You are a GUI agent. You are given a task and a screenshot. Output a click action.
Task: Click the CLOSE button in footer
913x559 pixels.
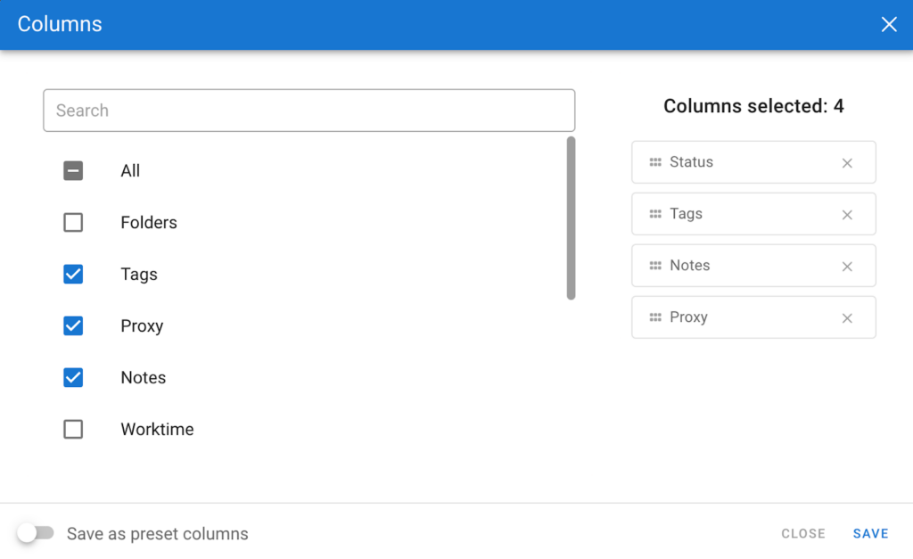pos(802,534)
